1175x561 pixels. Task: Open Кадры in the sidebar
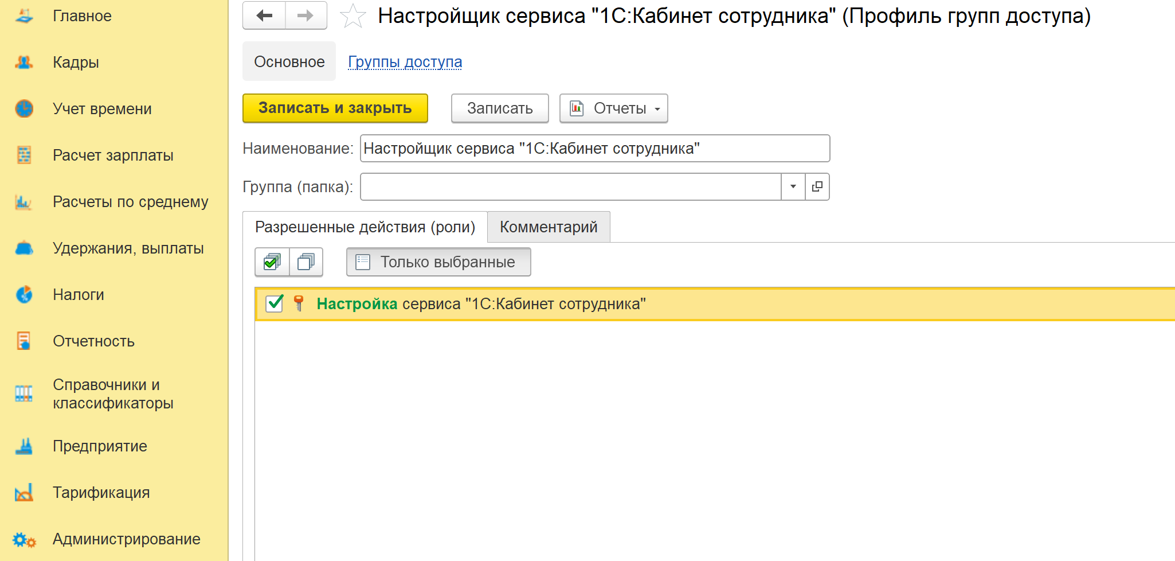coord(76,63)
